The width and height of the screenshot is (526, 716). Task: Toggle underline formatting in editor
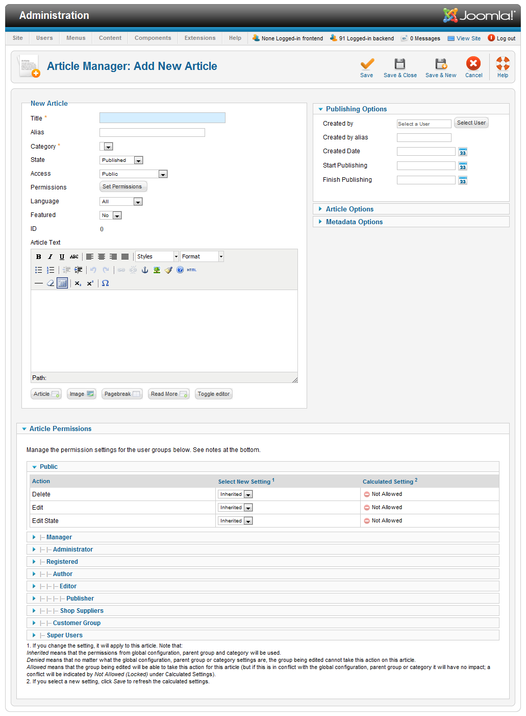point(62,257)
